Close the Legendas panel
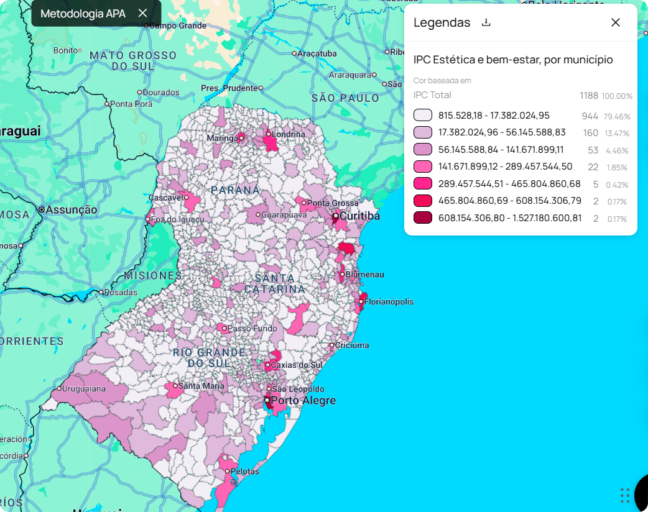Screen dimensions: 648x512 [x=615, y=22]
